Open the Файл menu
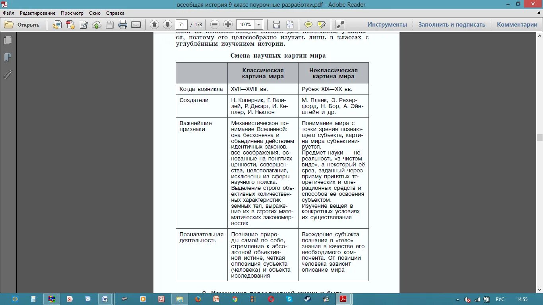The image size is (543, 305). (8, 13)
